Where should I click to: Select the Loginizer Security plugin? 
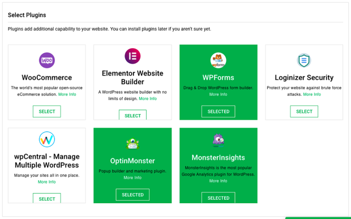click(x=304, y=111)
